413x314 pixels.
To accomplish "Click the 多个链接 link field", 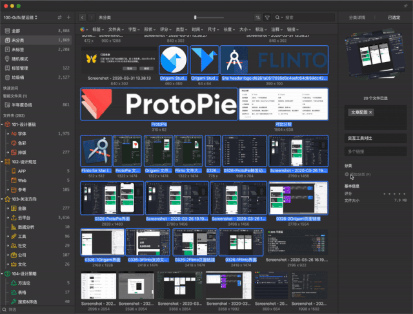I will (376, 152).
